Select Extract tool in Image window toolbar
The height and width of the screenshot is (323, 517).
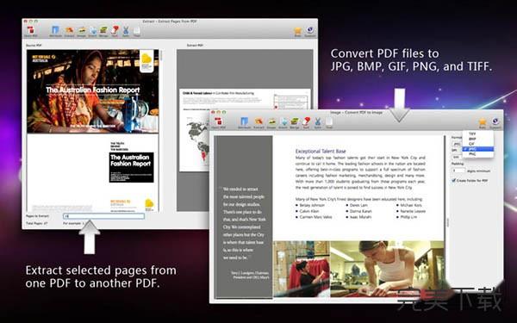(x=258, y=121)
